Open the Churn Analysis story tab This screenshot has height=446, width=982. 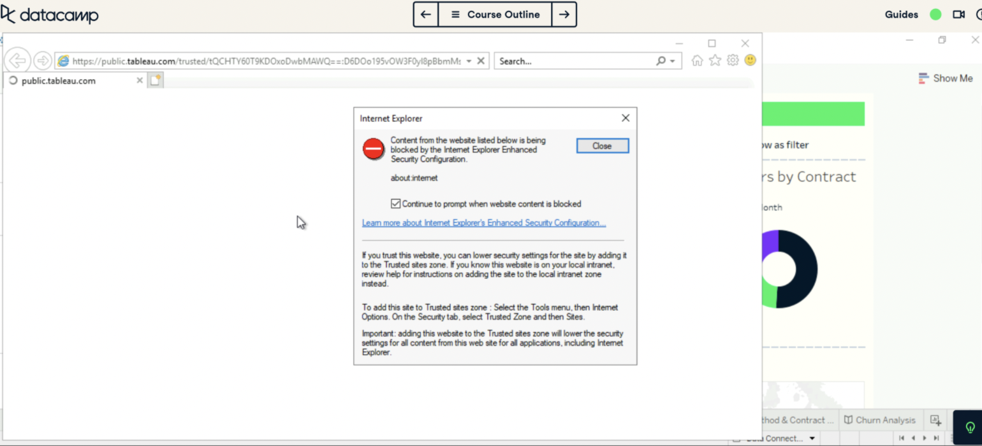(x=879, y=420)
